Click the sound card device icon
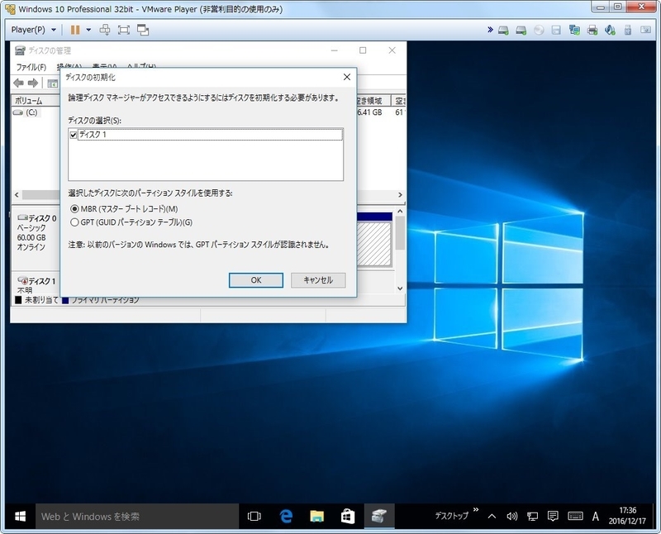The image size is (661, 534). click(x=610, y=30)
